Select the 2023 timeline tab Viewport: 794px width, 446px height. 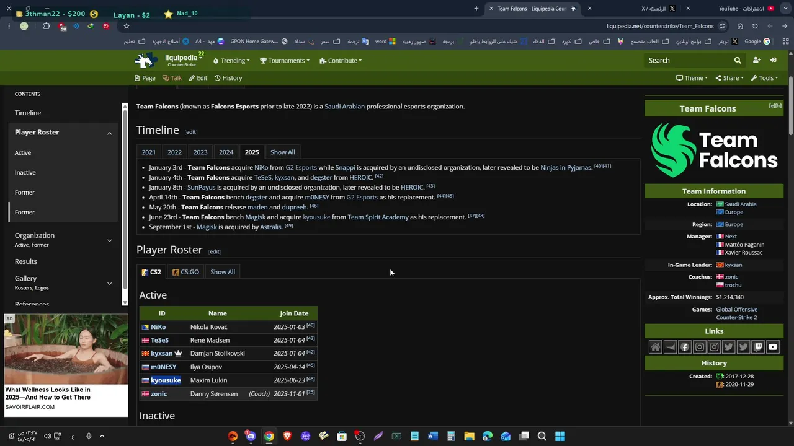[200, 152]
